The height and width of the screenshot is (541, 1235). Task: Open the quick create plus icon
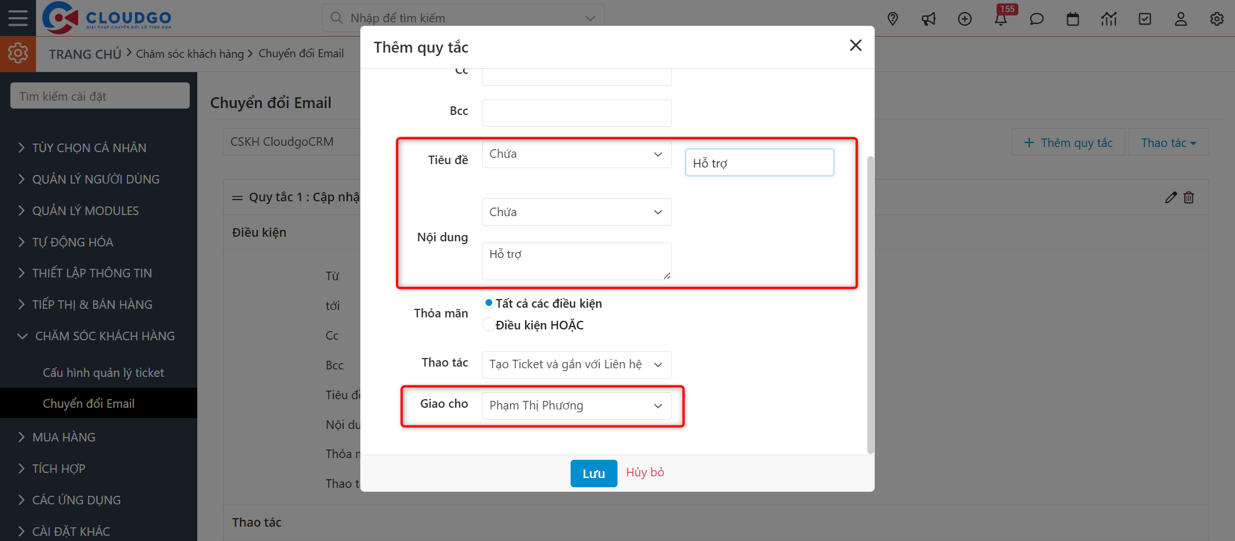[965, 18]
